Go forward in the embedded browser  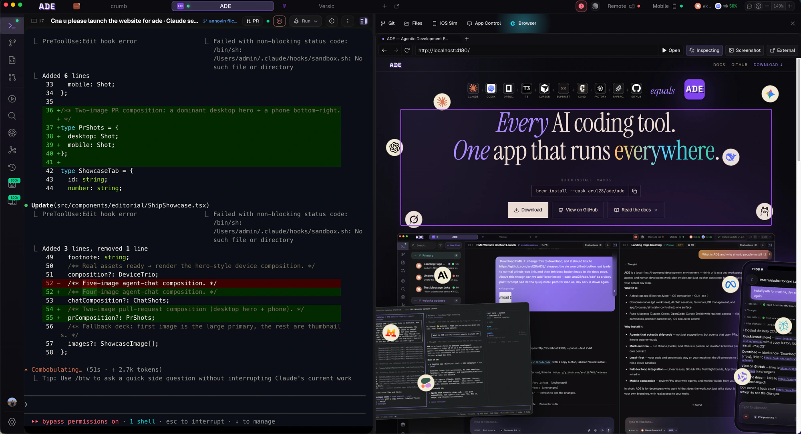click(396, 50)
